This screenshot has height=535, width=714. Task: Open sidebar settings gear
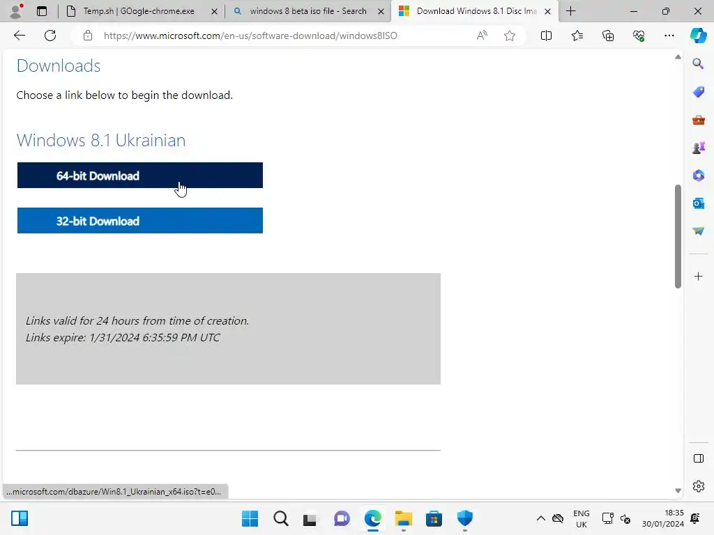coord(698,486)
